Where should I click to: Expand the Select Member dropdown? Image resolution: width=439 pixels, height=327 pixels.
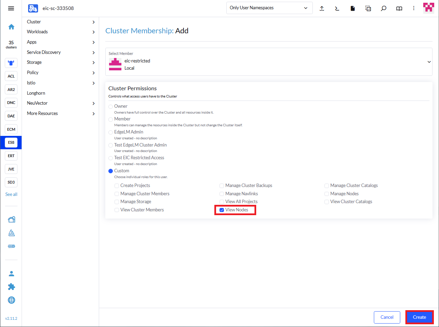(x=429, y=62)
